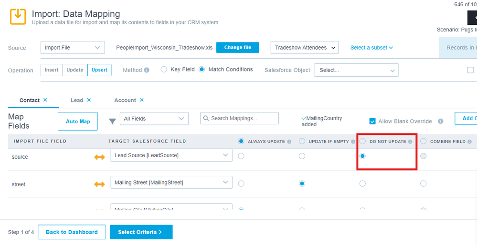
Task: Close the Lead tab with its X
Action: point(89,100)
